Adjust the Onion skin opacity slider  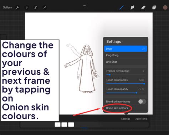[x=126, y=93]
